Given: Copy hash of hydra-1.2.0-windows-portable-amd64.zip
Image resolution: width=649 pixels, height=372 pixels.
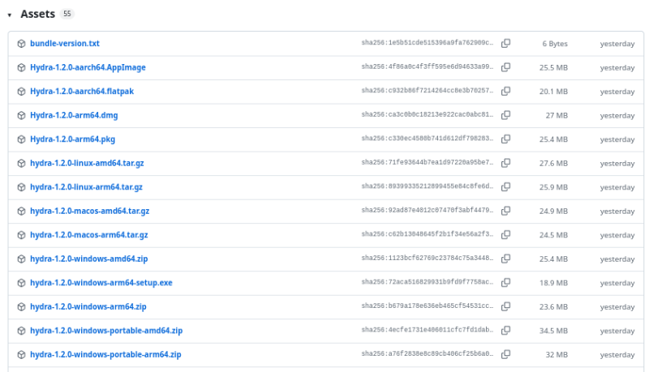Looking at the screenshot, I should (x=505, y=331).
